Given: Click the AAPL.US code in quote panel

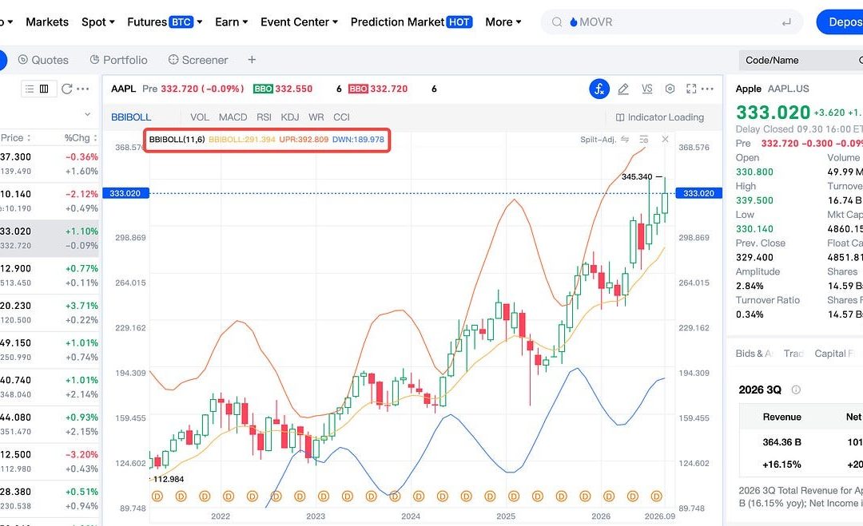Looking at the screenshot, I should point(788,89).
